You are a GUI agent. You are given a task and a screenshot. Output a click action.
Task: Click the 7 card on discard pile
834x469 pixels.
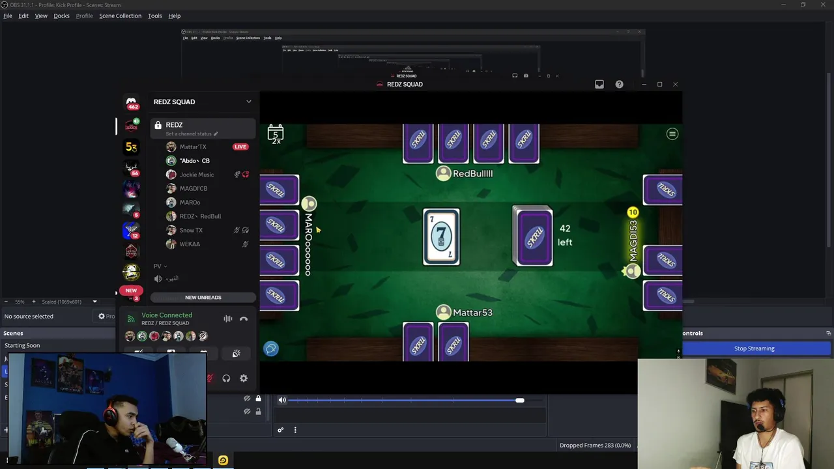click(x=441, y=237)
